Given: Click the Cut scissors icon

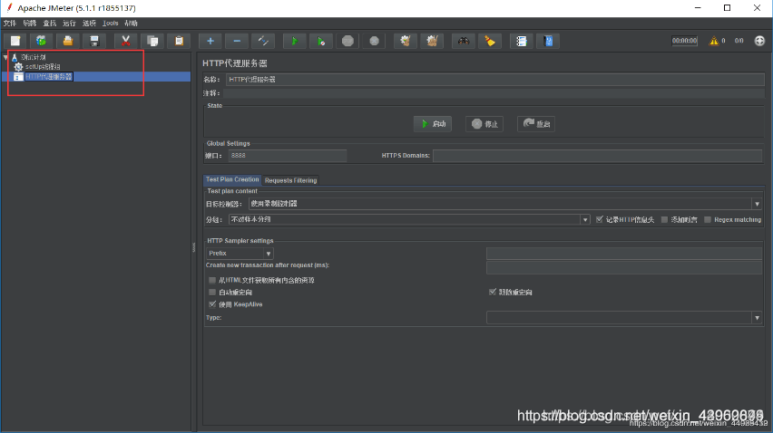Looking at the screenshot, I should 126,41.
